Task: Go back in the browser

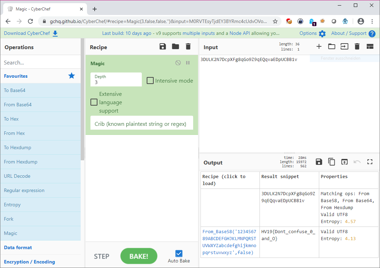Action: click(x=8, y=21)
